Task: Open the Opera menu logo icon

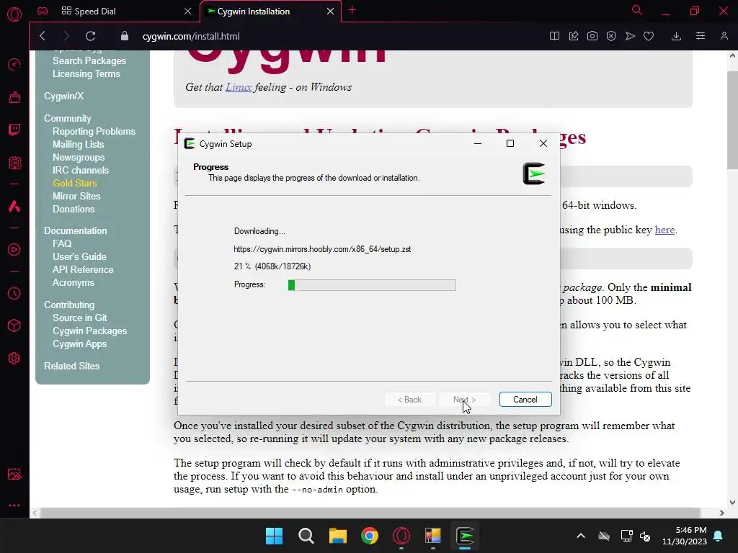Action: pos(14,14)
